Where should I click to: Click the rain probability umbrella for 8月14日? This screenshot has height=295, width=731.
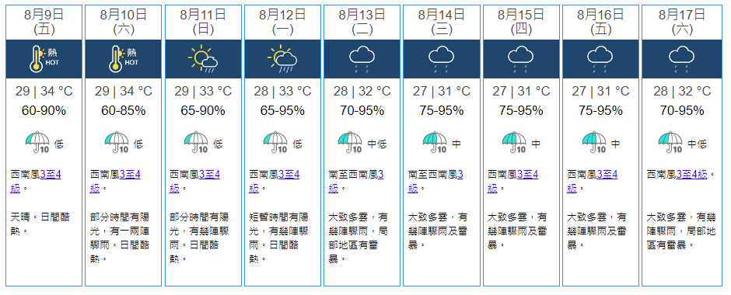(435, 142)
